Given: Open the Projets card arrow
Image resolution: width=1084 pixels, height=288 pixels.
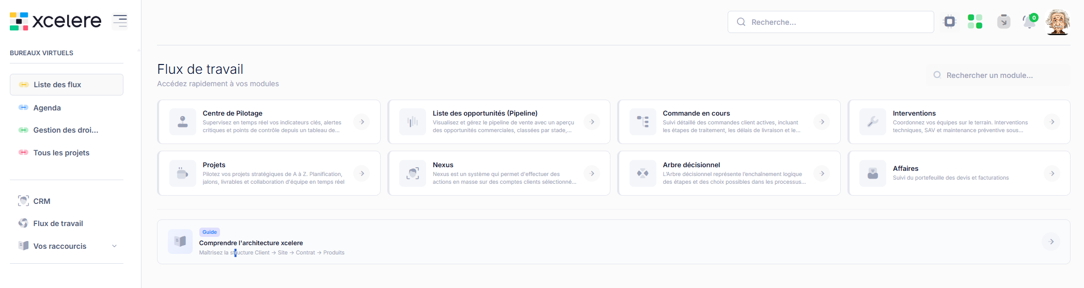Looking at the screenshot, I should [x=362, y=173].
